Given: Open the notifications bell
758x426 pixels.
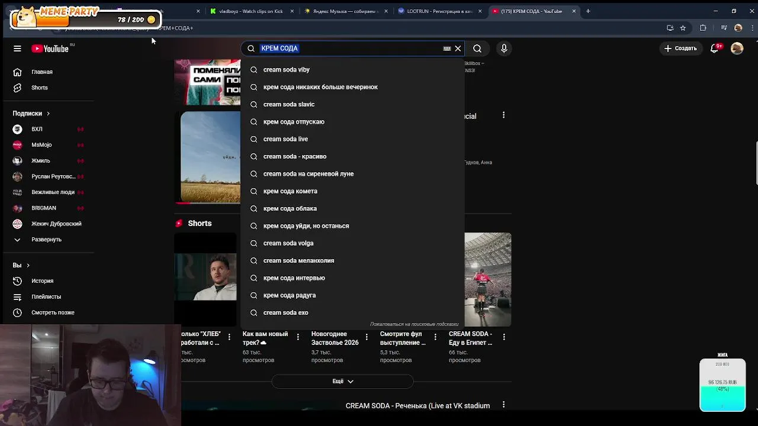Looking at the screenshot, I should pos(715,49).
